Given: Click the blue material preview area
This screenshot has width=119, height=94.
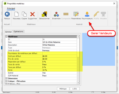Looking at the screenshot, I should pos(99,49).
